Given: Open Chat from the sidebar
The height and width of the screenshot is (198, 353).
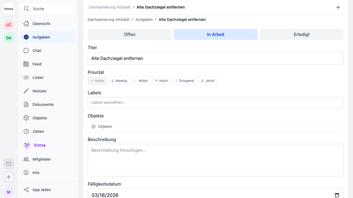Looking at the screenshot, I should pyautogui.click(x=37, y=51).
